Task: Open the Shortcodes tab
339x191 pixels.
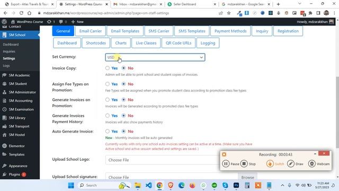Action: click(x=96, y=43)
